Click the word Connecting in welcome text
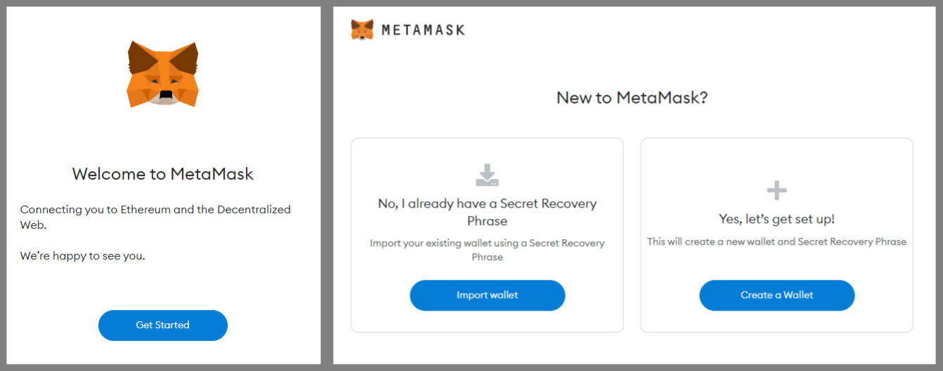This screenshot has width=943, height=371. coord(49,209)
